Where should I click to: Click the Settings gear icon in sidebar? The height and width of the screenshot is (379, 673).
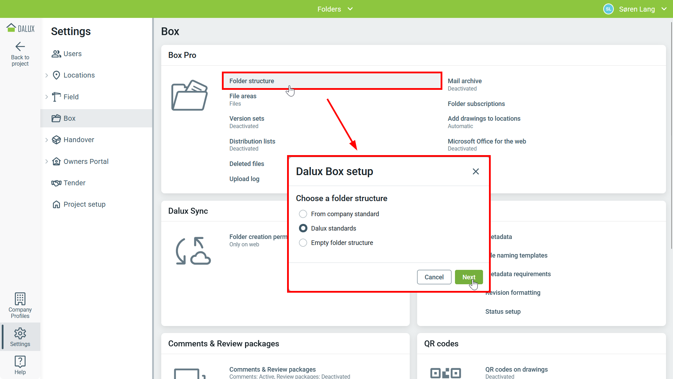point(20,333)
